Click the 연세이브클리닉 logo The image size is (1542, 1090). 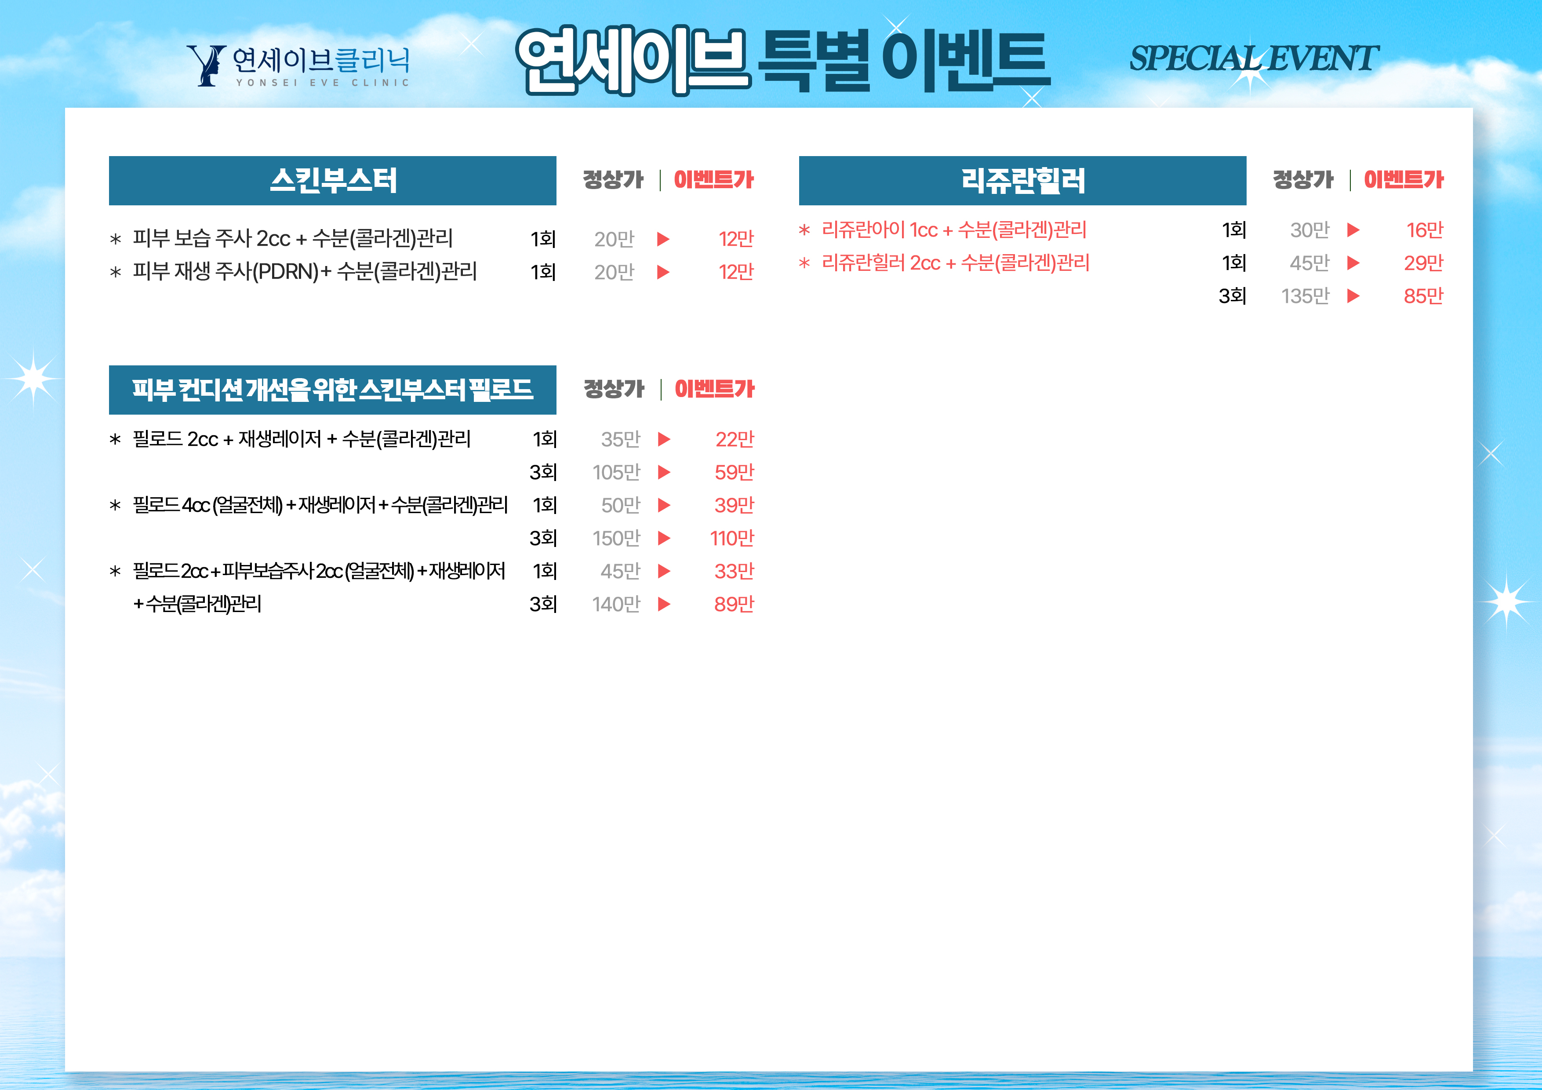coord(298,65)
